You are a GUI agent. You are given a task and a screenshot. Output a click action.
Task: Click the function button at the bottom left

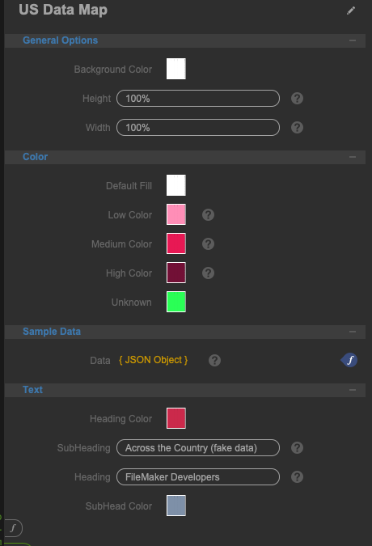tap(13, 528)
